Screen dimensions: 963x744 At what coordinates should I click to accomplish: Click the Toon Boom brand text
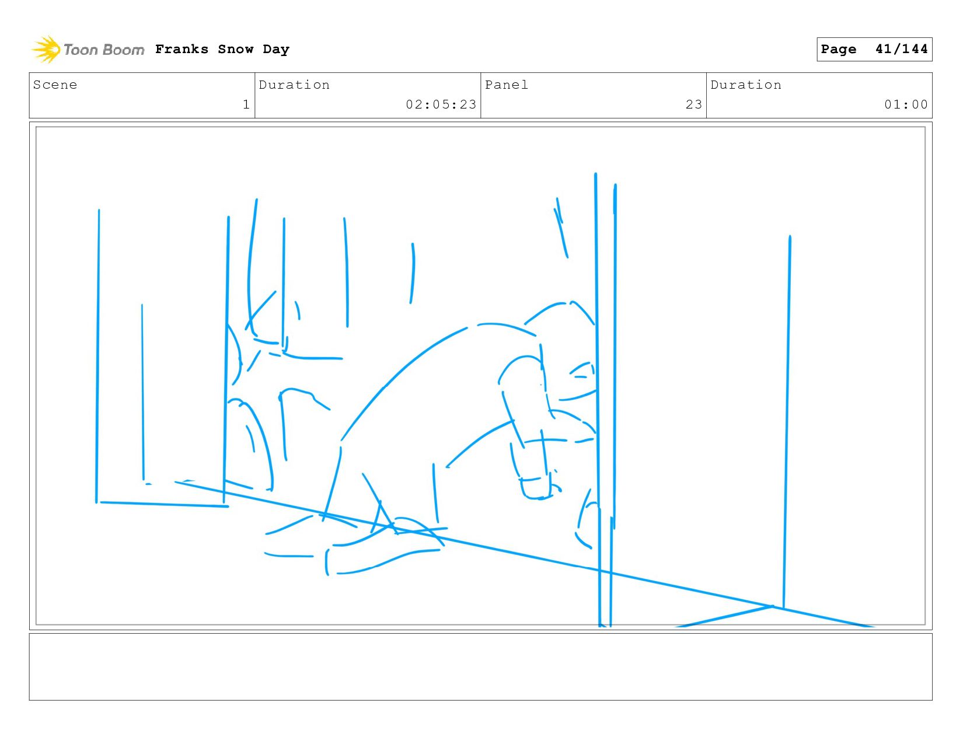tap(104, 50)
